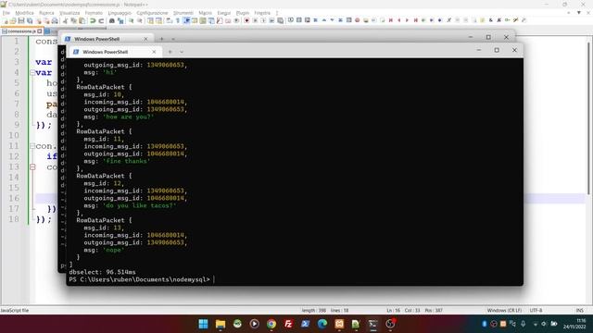The width and height of the screenshot is (593, 333).
Task: Toggle the highlighted indent guide toolbar icon
Action: pos(186,20)
